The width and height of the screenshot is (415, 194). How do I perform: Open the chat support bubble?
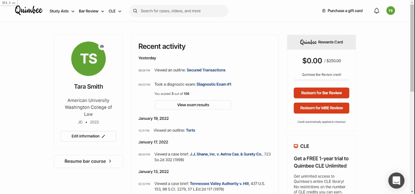(396, 181)
